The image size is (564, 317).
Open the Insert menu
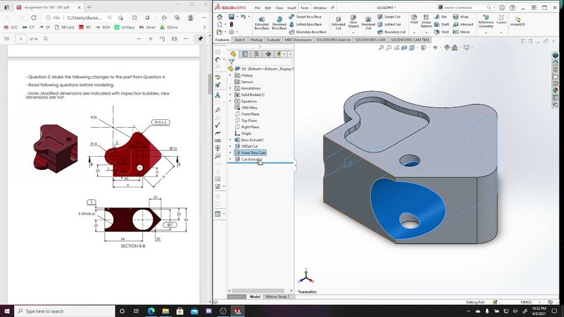(292, 8)
